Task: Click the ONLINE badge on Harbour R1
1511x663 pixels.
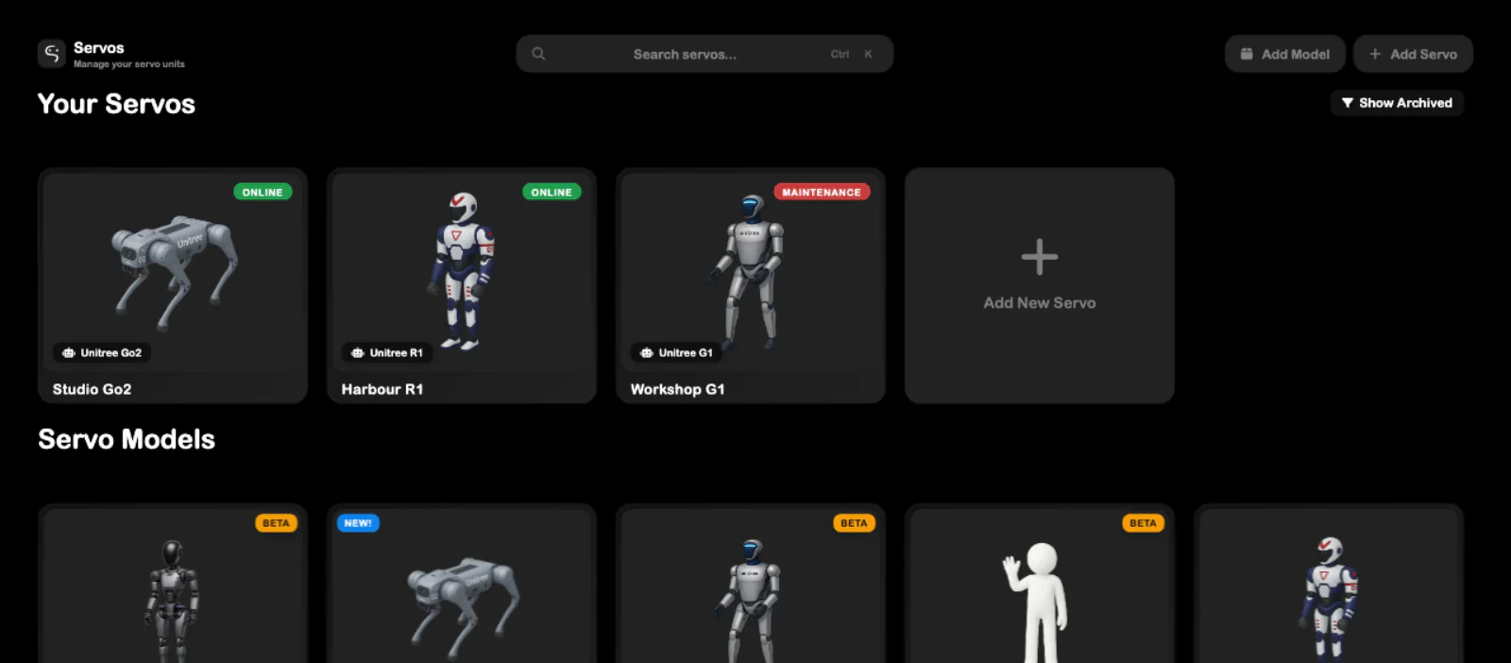Action: 552,192
